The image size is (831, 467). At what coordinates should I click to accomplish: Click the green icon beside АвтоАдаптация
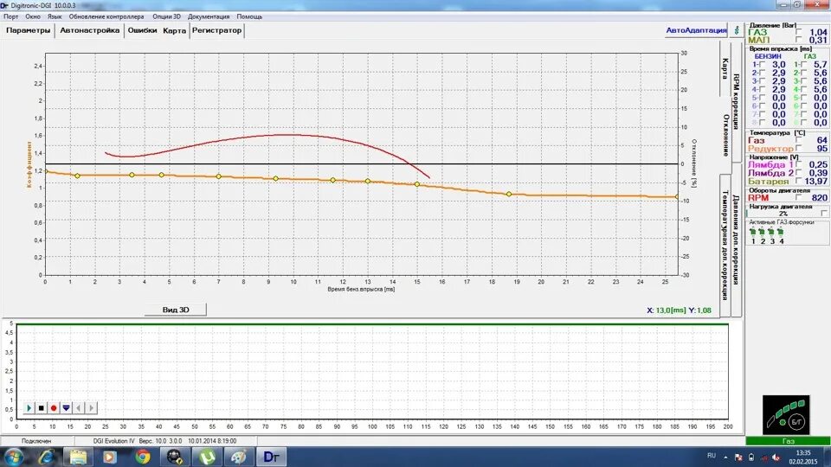(736, 30)
